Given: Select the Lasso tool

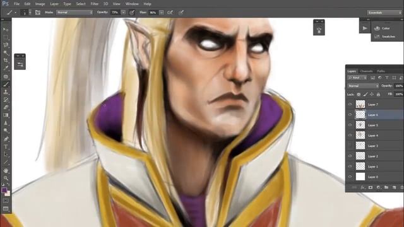Looking at the screenshot, I should [x=6, y=45].
